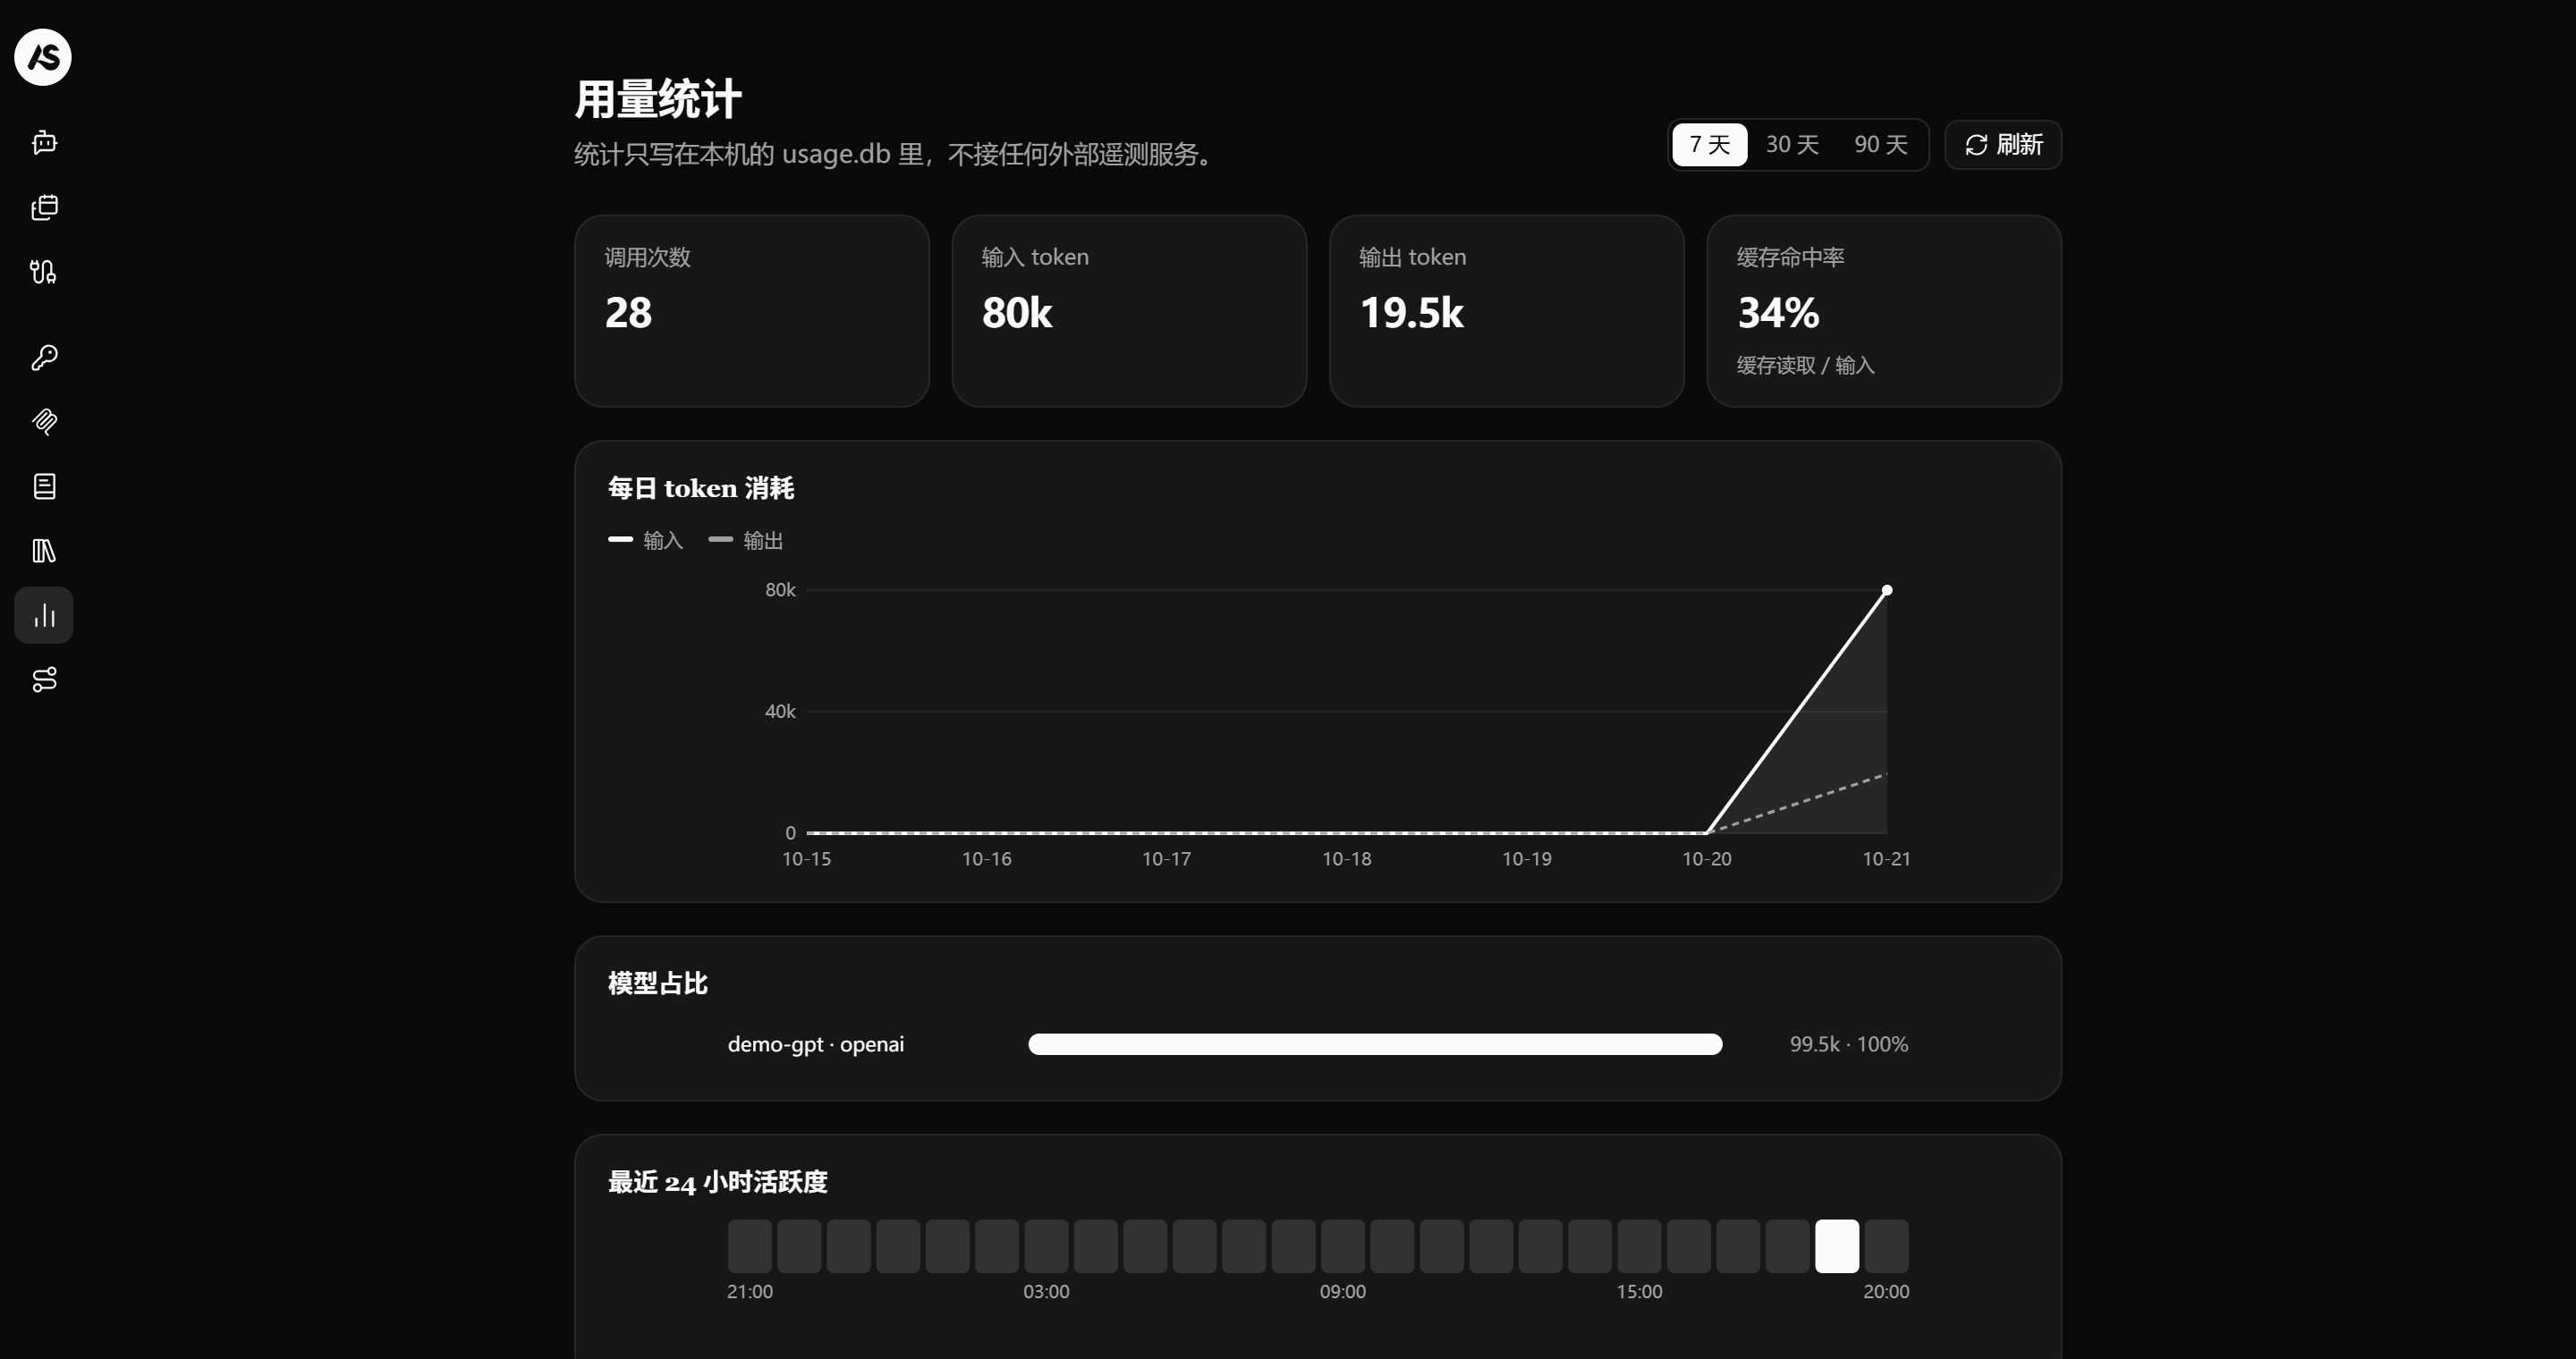Open the key credentials sidebar icon
This screenshot has height=1359, width=2576.
coord(44,358)
